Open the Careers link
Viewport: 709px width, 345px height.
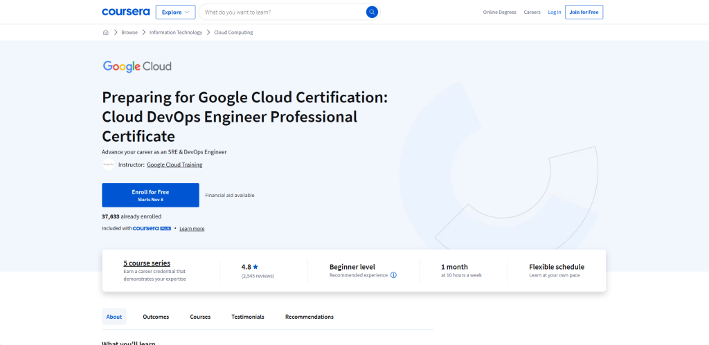532,12
